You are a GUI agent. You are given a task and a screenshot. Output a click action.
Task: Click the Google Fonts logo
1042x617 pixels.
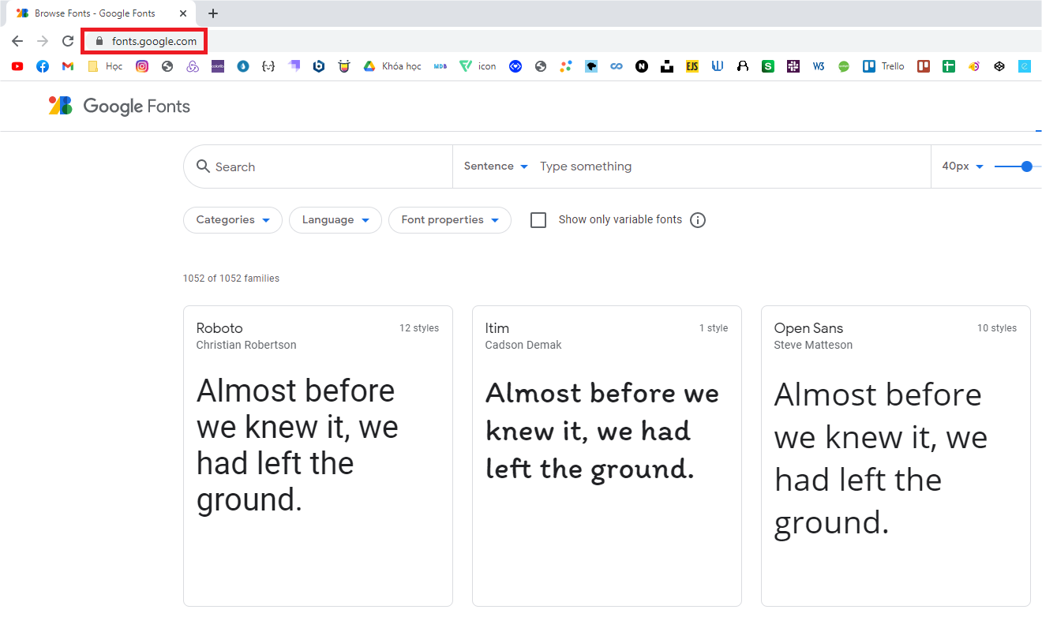120,107
